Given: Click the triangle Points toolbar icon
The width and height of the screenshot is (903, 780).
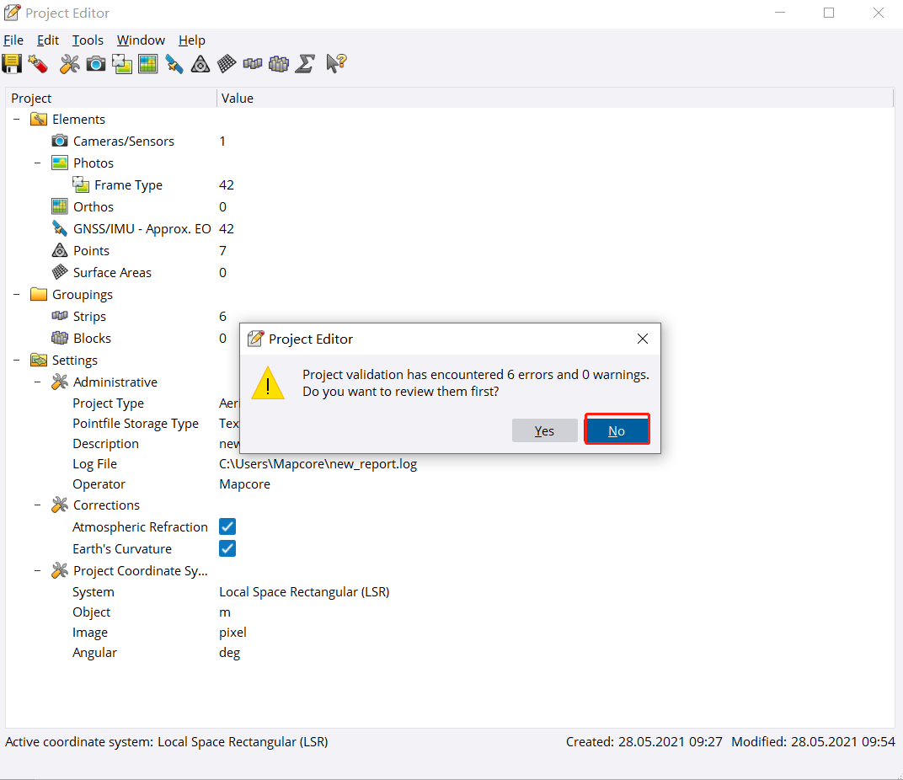Looking at the screenshot, I should click(x=200, y=63).
